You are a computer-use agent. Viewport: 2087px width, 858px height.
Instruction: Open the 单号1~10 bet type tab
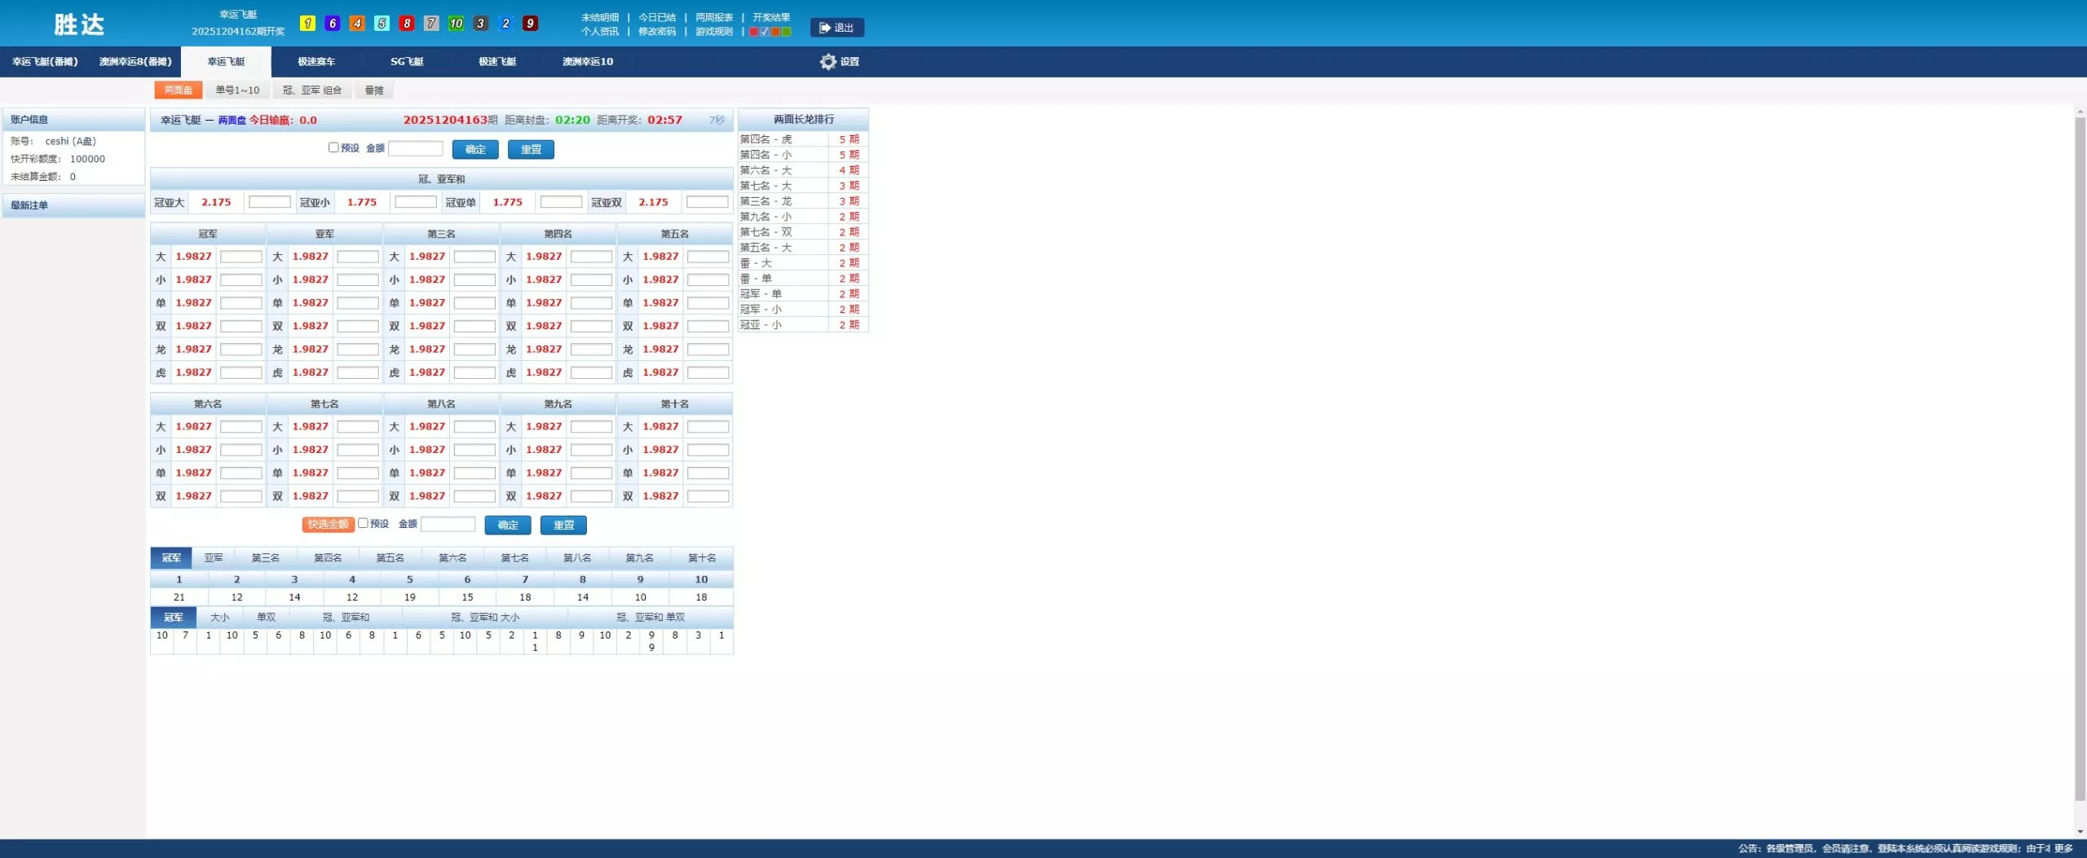tap(237, 90)
